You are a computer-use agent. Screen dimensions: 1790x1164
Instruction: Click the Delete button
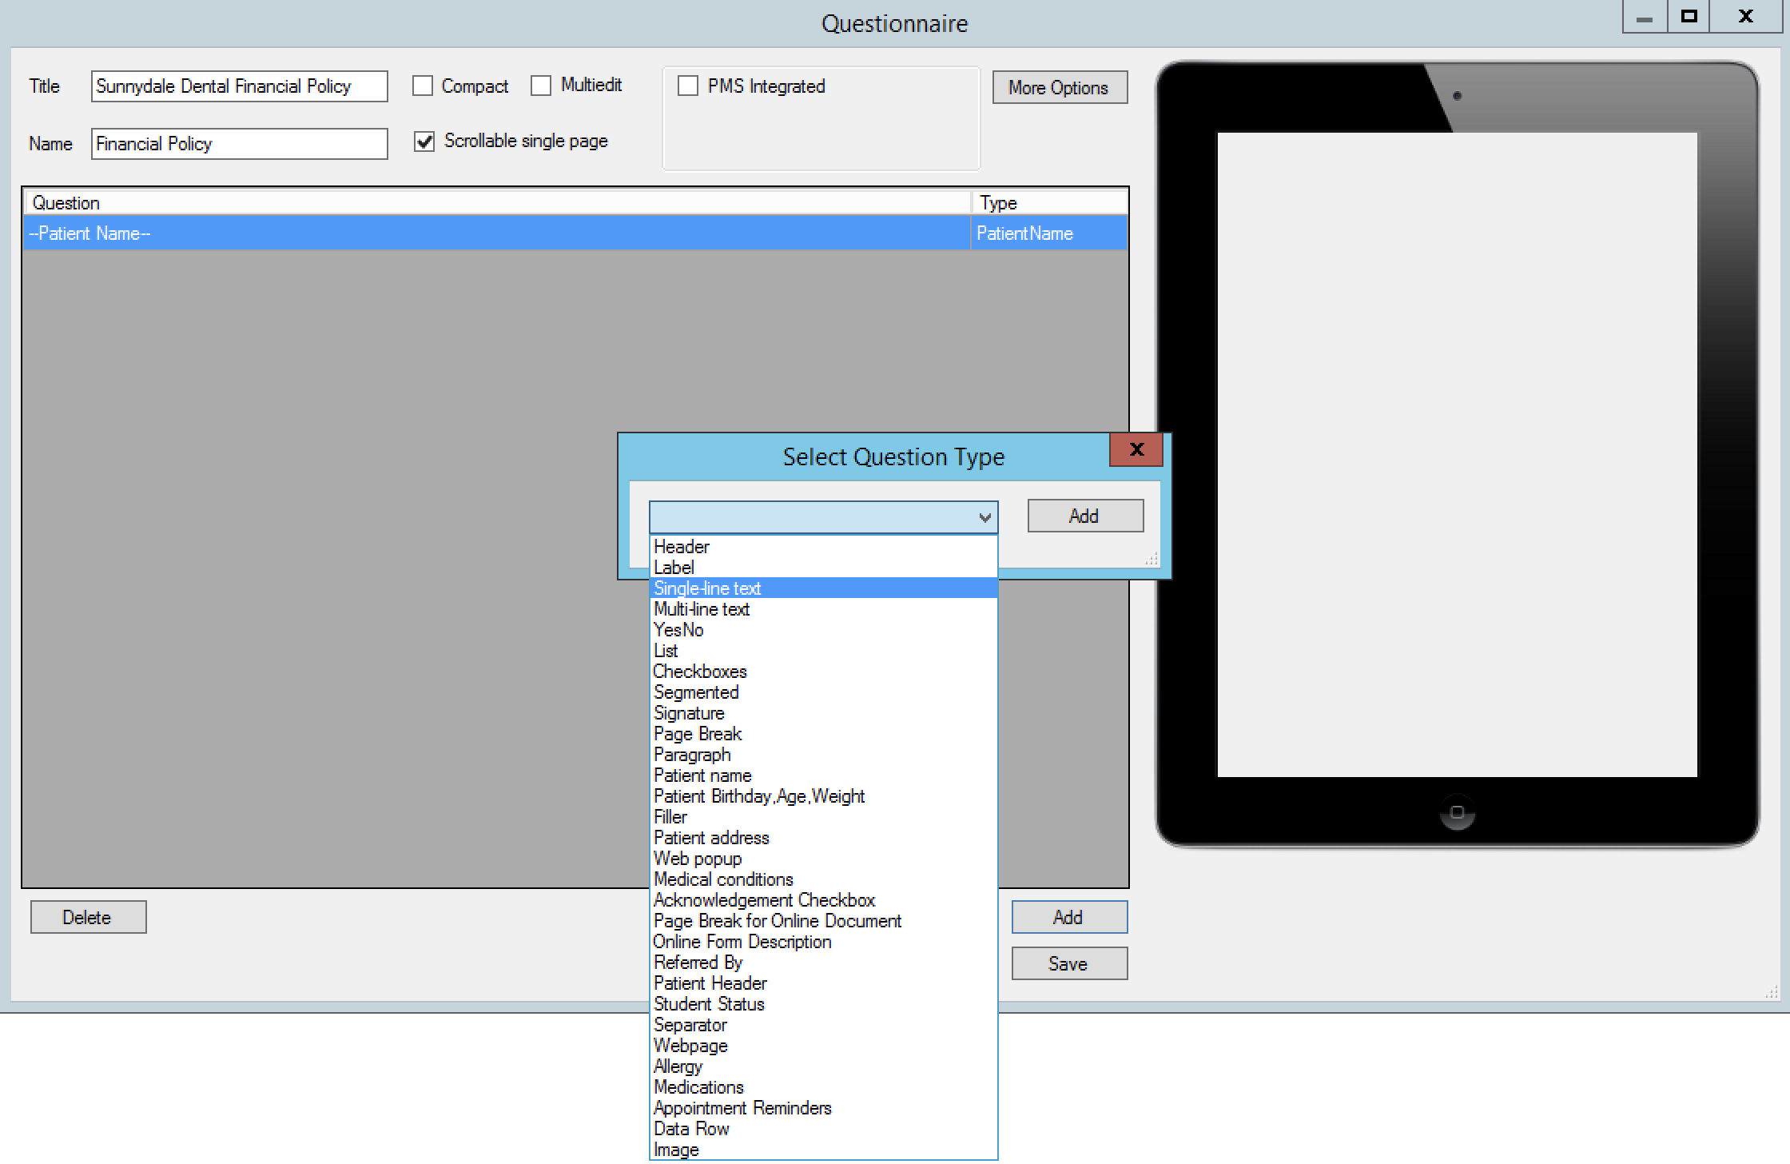coord(88,917)
